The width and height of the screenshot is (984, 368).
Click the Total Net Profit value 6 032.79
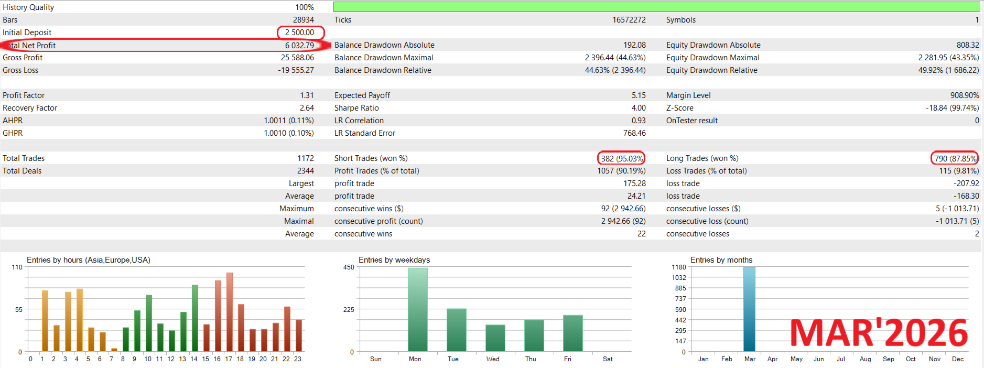[300, 46]
